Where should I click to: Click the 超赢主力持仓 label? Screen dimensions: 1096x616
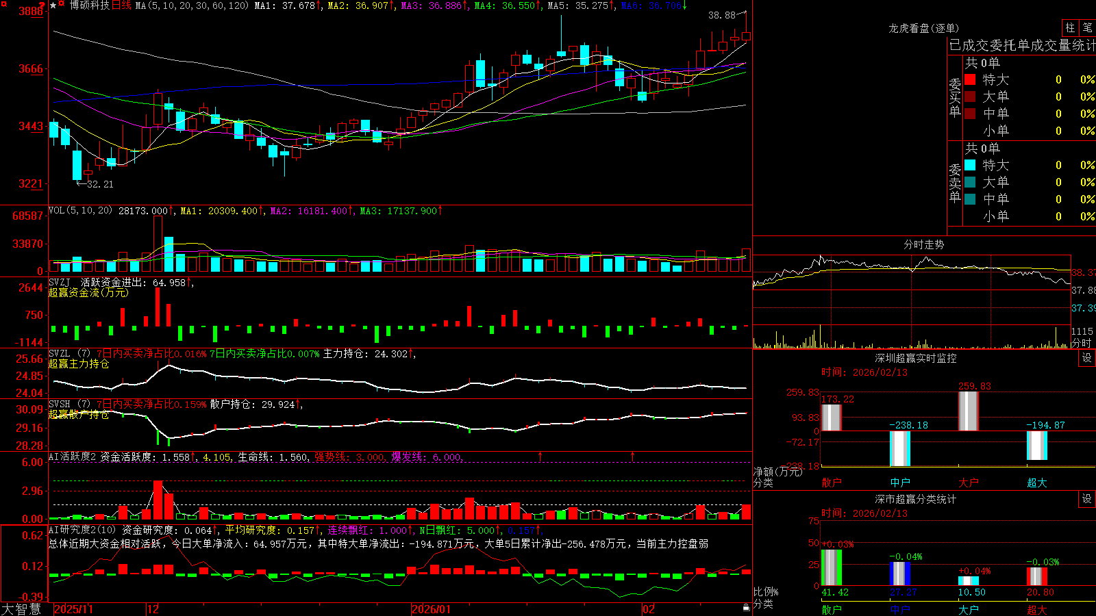tap(79, 363)
